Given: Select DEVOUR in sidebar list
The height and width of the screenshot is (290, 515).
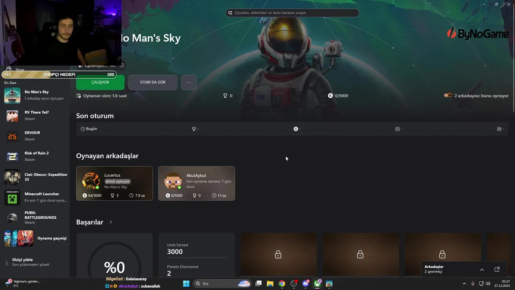Looking at the screenshot, I should tap(35, 136).
